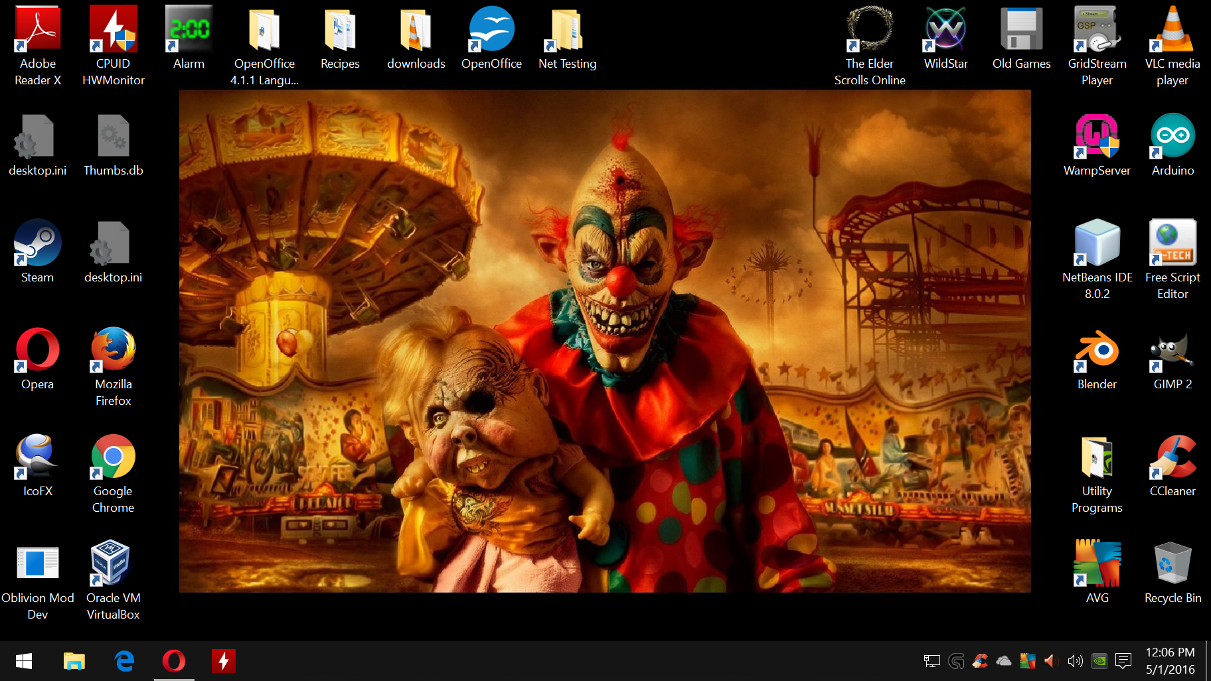Open the Action Center notifications icon
The height and width of the screenshot is (681, 1211).
click(1123, 661)
